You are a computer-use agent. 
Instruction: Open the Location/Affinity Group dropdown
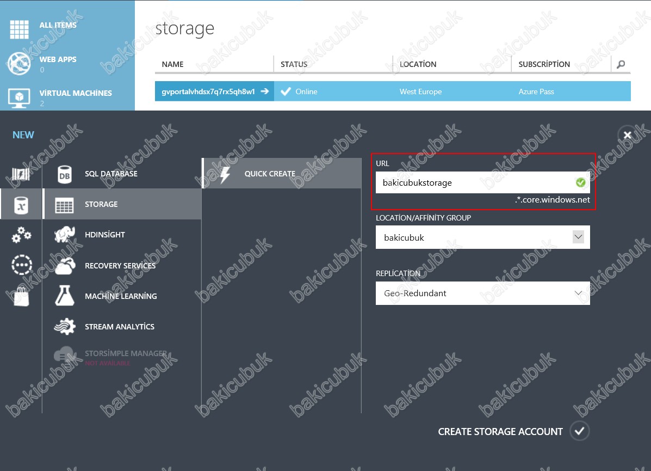pyautogui.click(x=482, y=237)
